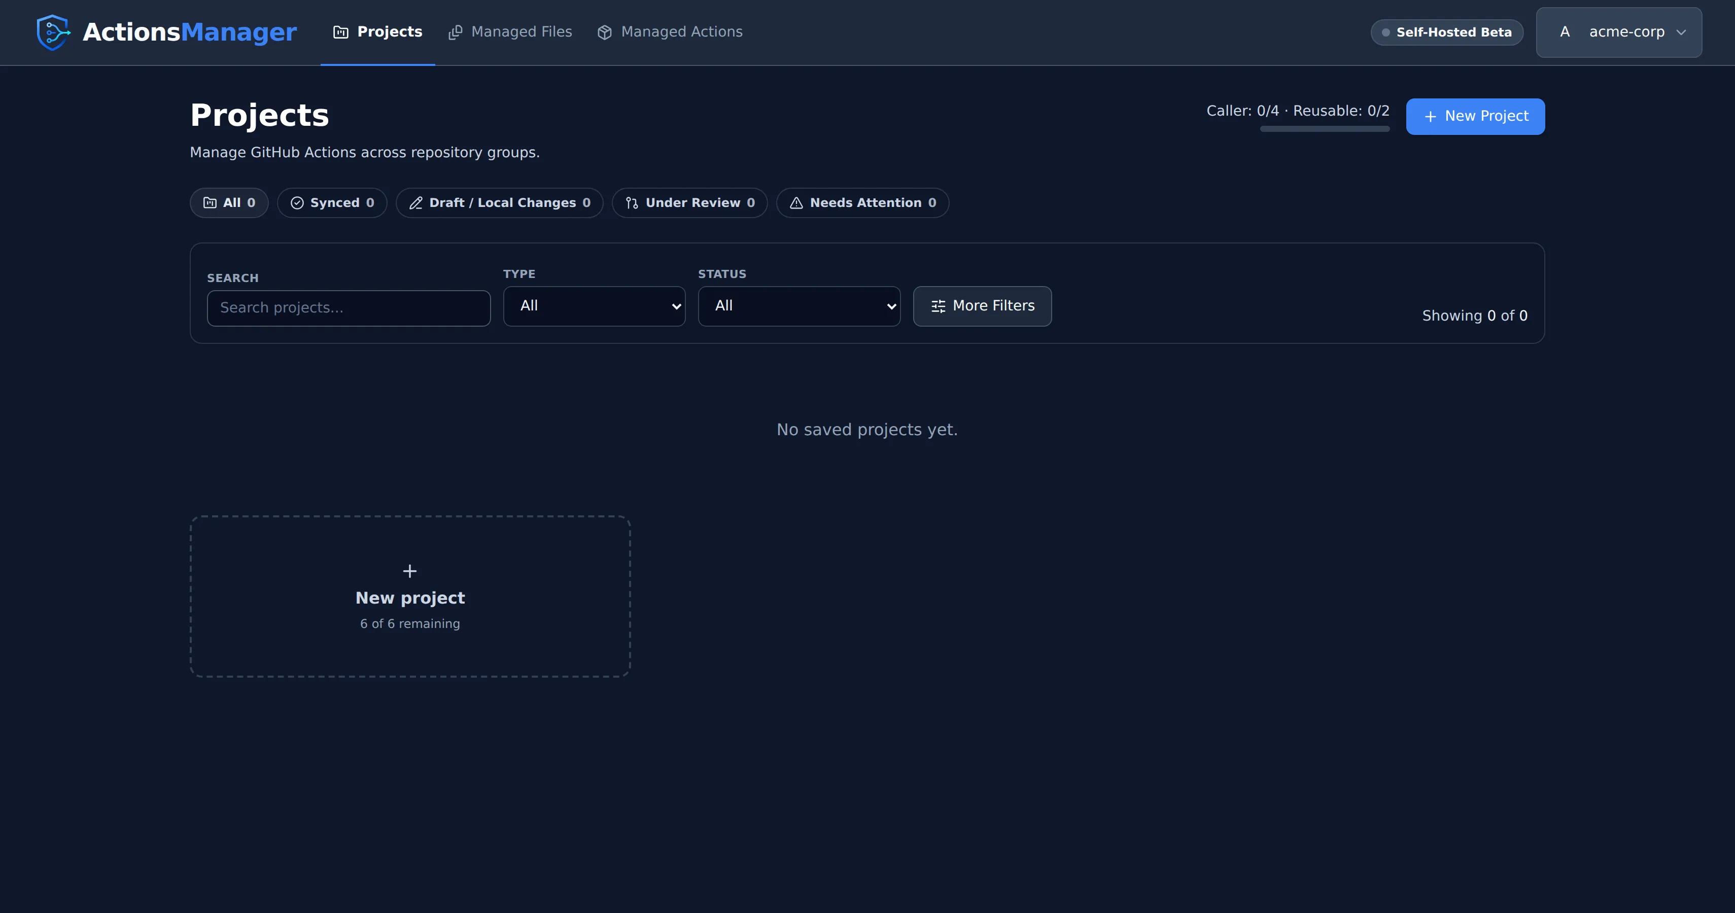Click the Status dropdown arrow
1735x913 pixels.
click(891, 306)
